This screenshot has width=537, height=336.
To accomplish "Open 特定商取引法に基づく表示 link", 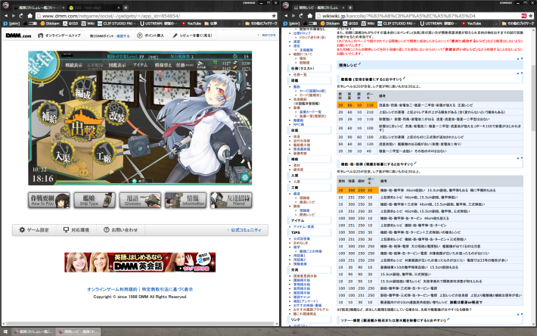I will tap(167, 289).
